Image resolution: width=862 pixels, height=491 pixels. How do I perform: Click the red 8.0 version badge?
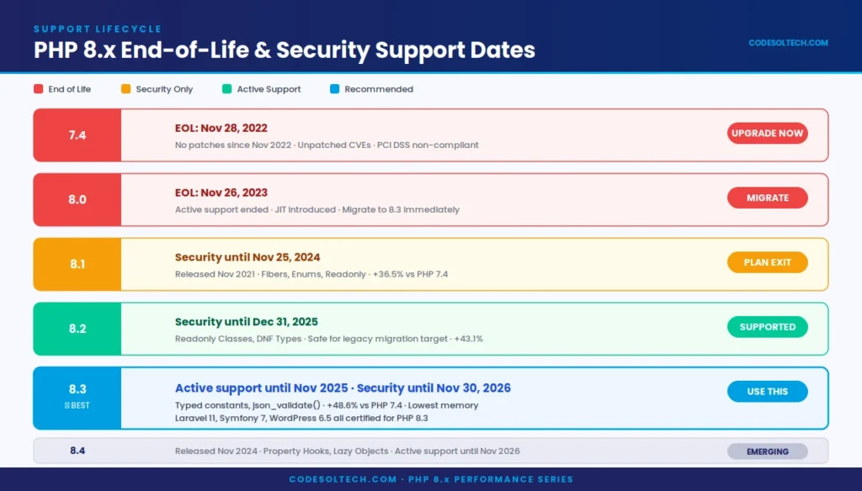pyautogui.click(x=77, y=199)
